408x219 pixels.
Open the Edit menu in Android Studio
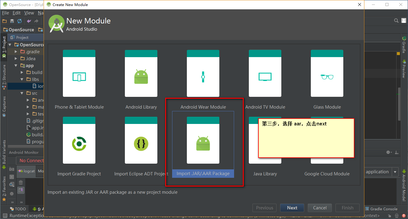pyautogui.click(x=17, y=13)
